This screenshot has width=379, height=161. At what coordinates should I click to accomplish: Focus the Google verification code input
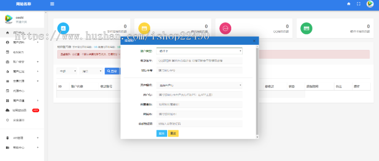(200, 124)
